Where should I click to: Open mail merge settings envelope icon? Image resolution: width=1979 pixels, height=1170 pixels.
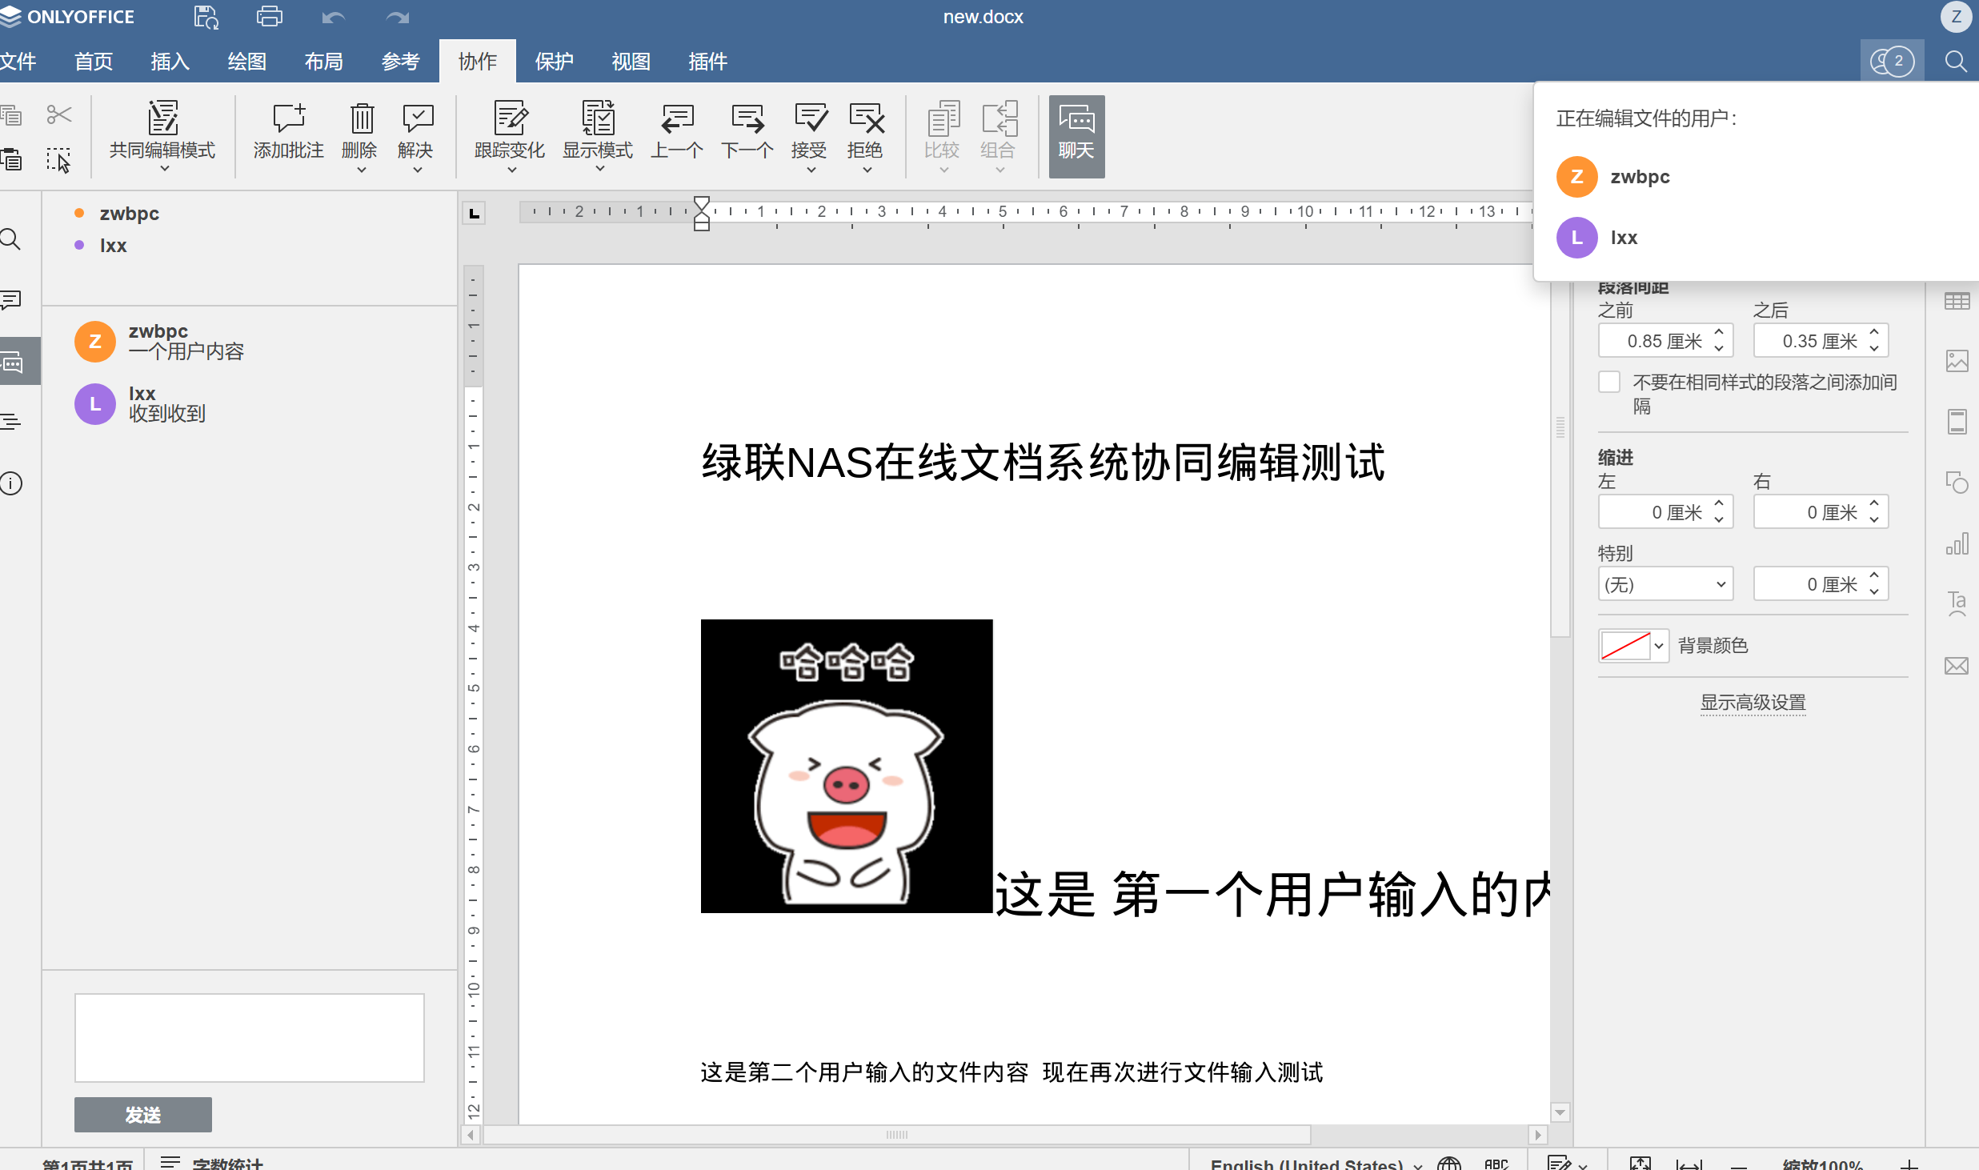(x=1957, y=666)
